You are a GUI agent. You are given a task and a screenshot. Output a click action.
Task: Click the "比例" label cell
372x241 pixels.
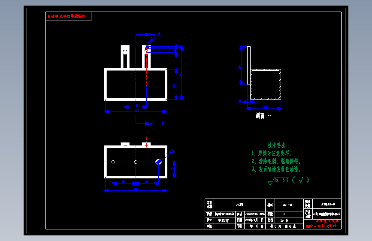point(270,220)
